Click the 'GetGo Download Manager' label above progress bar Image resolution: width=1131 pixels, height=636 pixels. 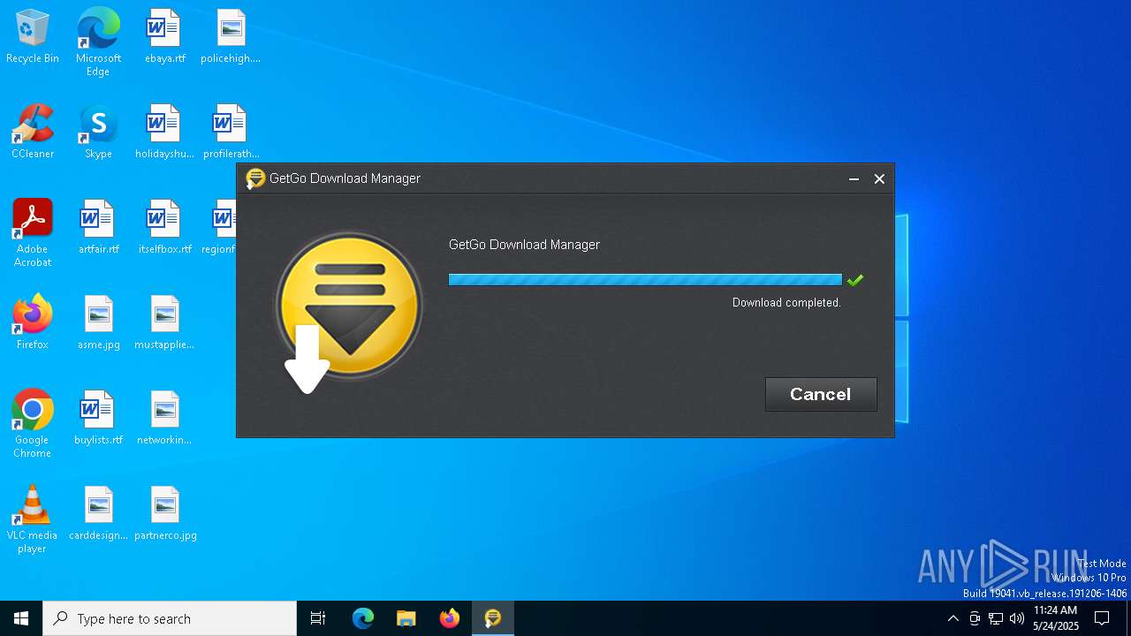coord(524,245)
